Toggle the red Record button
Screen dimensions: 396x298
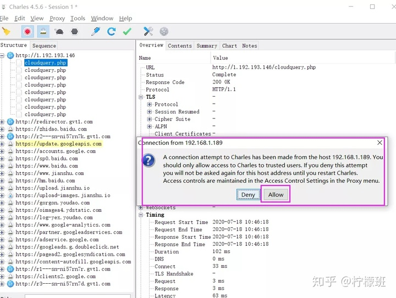[28, 31]
